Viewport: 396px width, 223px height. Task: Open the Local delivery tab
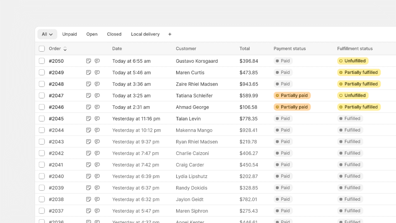(145, 34)
